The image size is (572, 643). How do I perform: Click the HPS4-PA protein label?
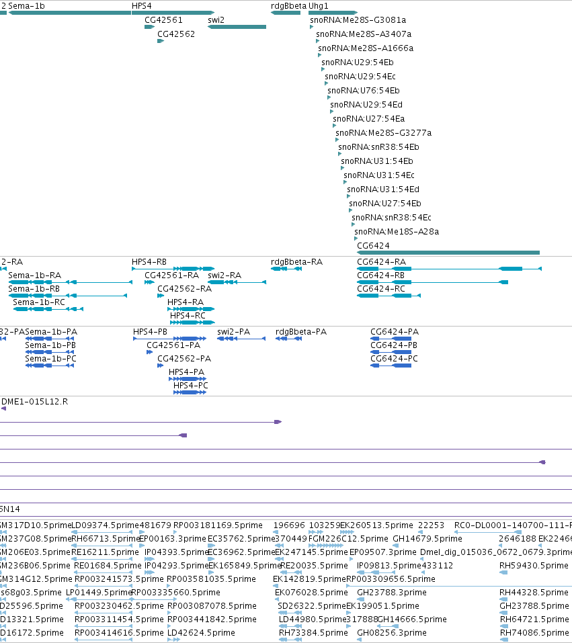click(186, 372)
